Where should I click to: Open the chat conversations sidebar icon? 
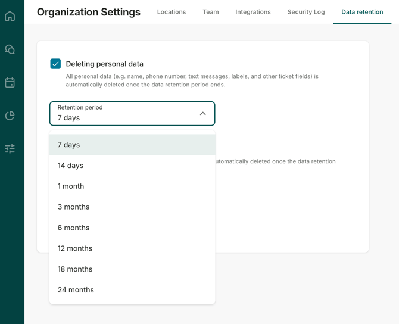[10, 49]
